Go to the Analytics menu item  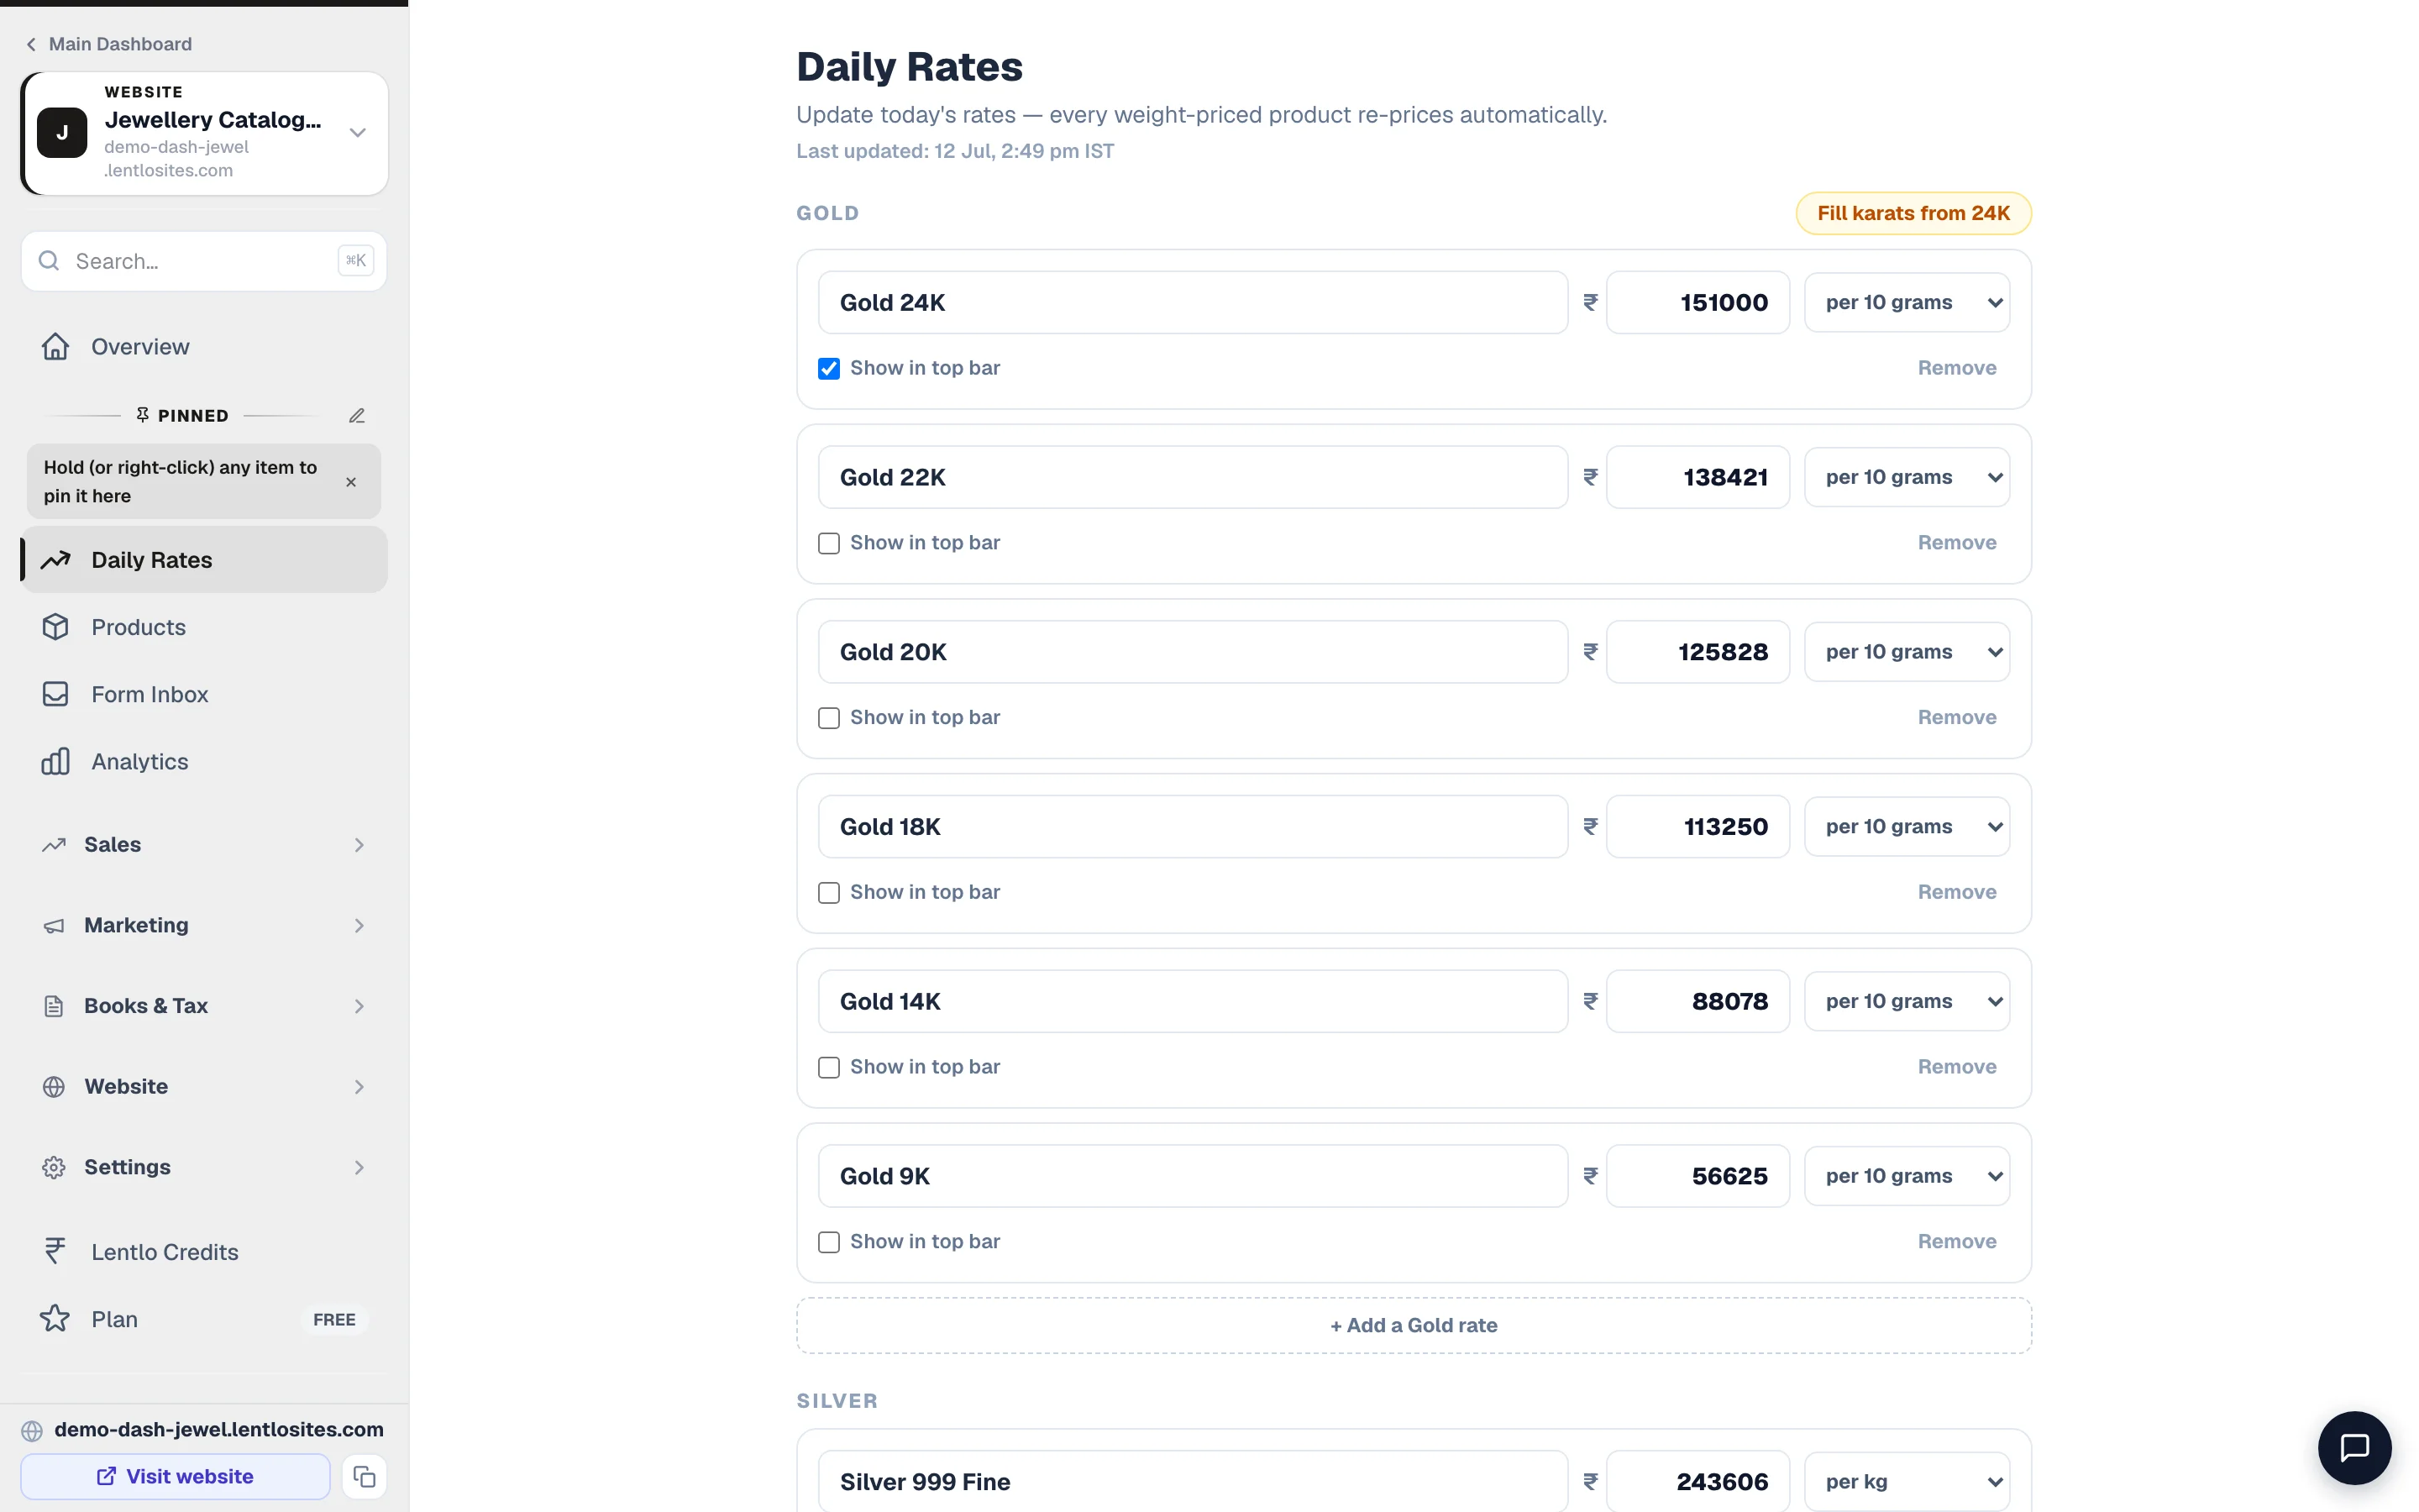point(204,761)
